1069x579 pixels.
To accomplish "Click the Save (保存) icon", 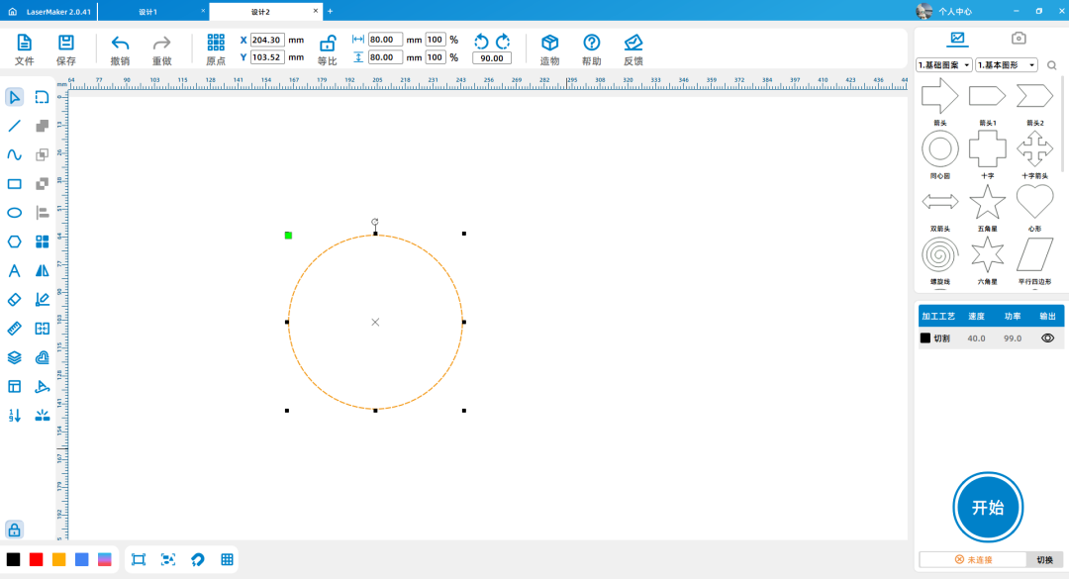I will point(66,43).
